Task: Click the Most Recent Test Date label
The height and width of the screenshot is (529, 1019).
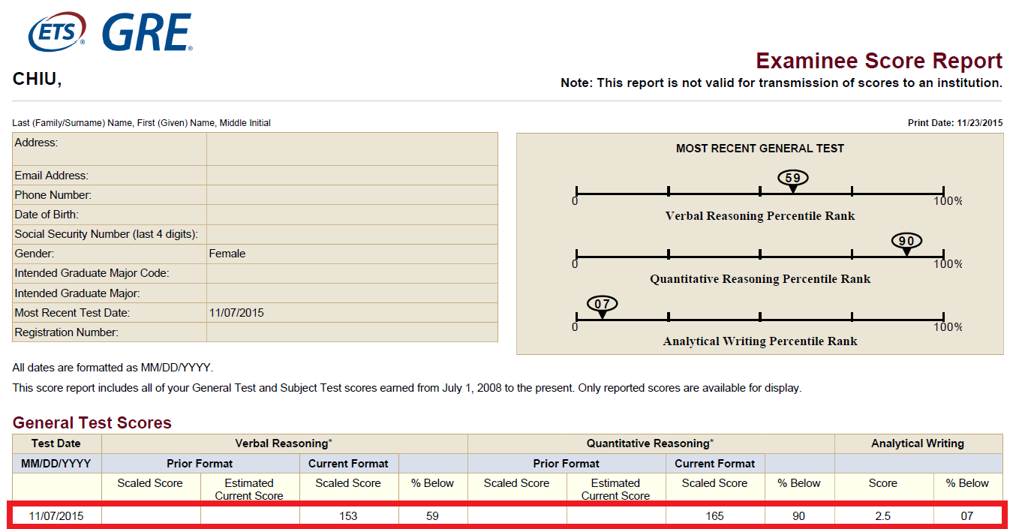Action: click(x=72, y=313)
